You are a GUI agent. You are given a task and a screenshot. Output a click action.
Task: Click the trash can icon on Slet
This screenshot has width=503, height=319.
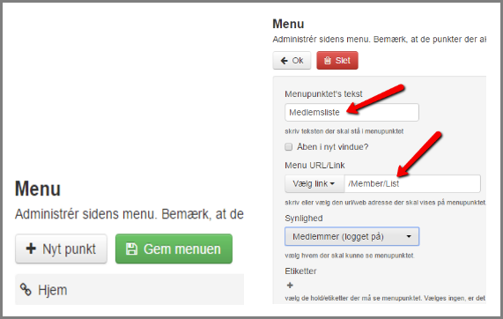pos(327,61)
